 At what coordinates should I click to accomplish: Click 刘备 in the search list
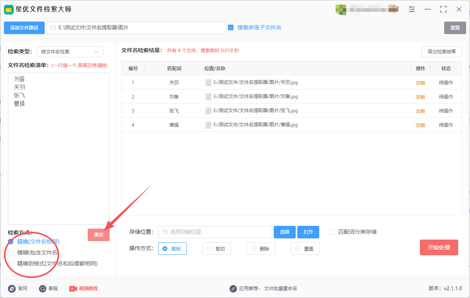[x=19, y=79]
